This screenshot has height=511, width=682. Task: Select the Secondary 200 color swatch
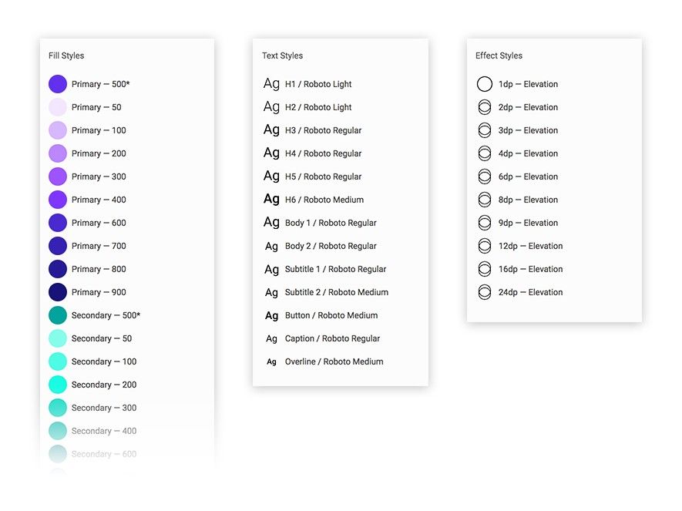(x=57, y=385)
